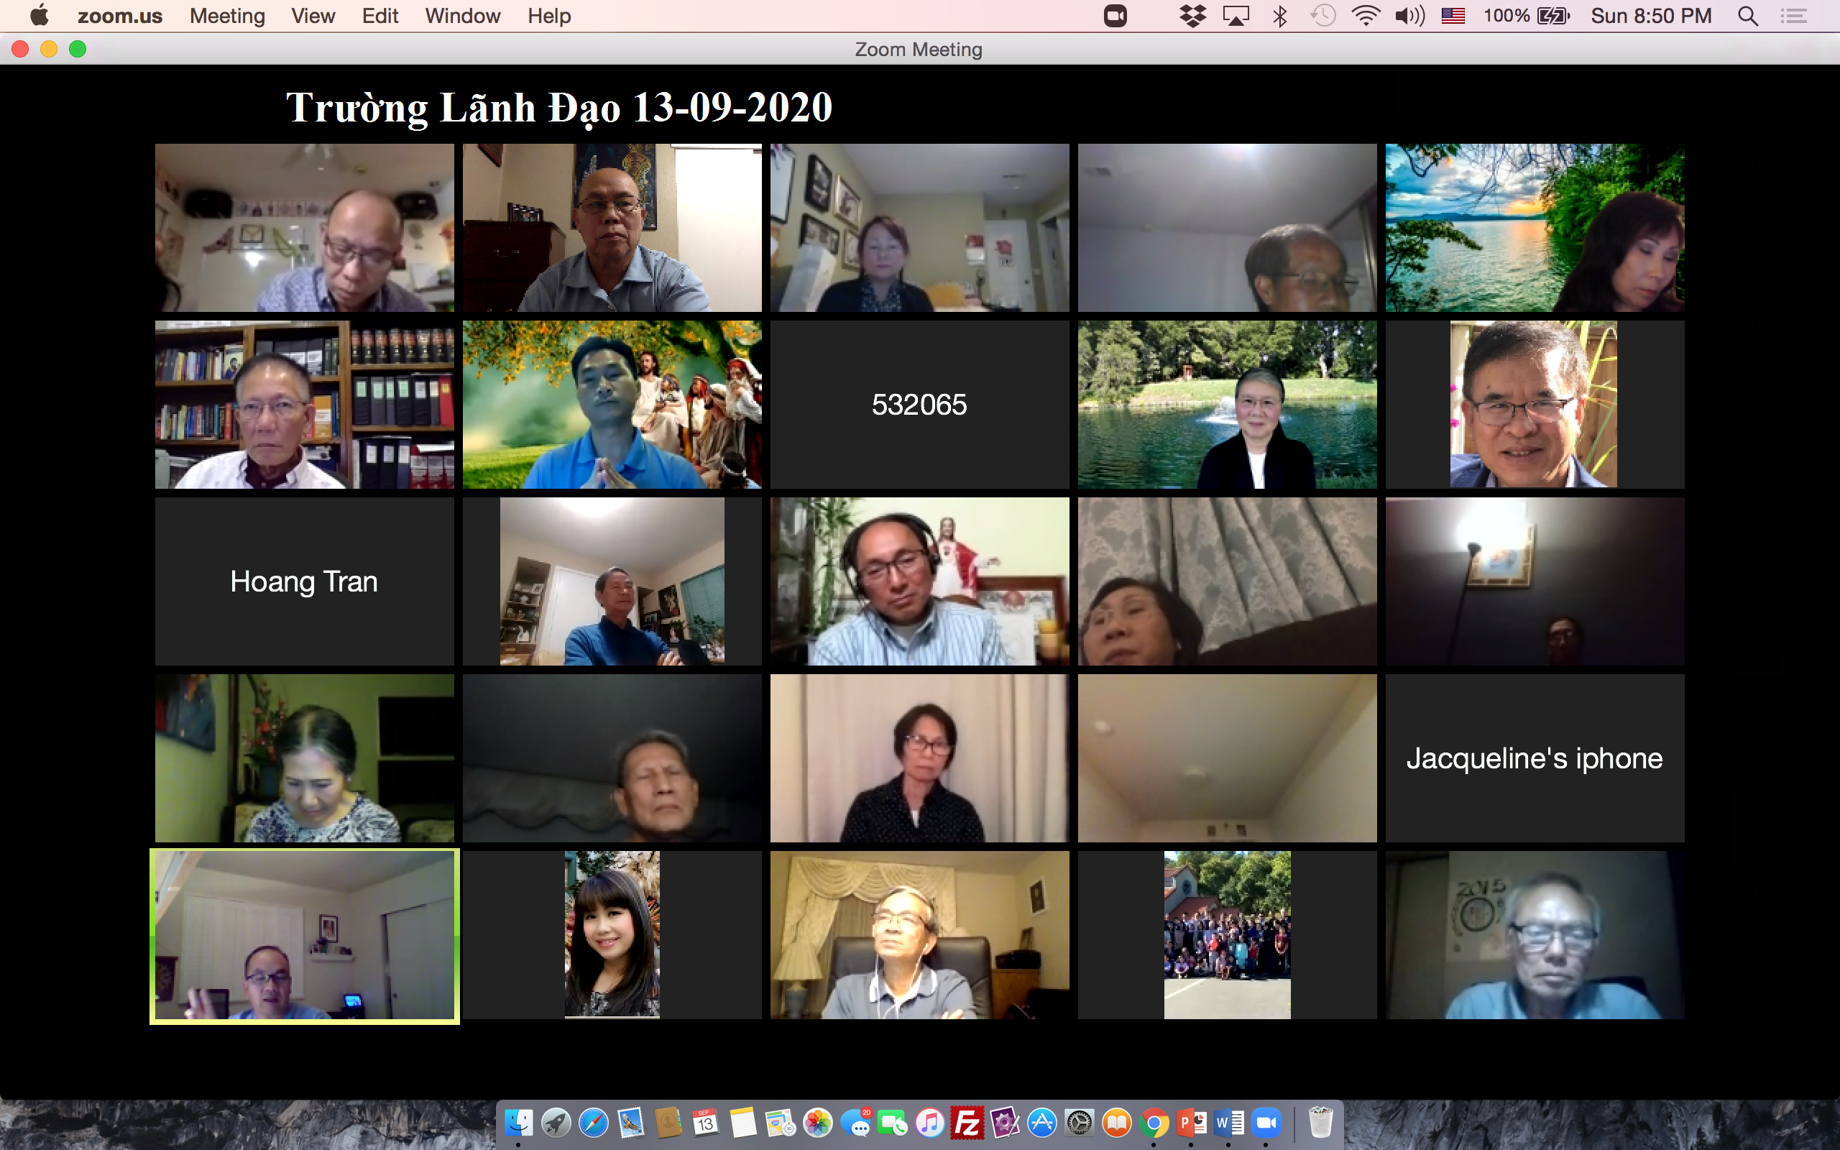
Task: Select the large group photo tile
Action: pyautogui.click(x=1227, y=935)
